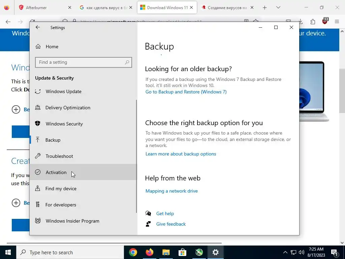Go back using the Settings back arrow

38,27
